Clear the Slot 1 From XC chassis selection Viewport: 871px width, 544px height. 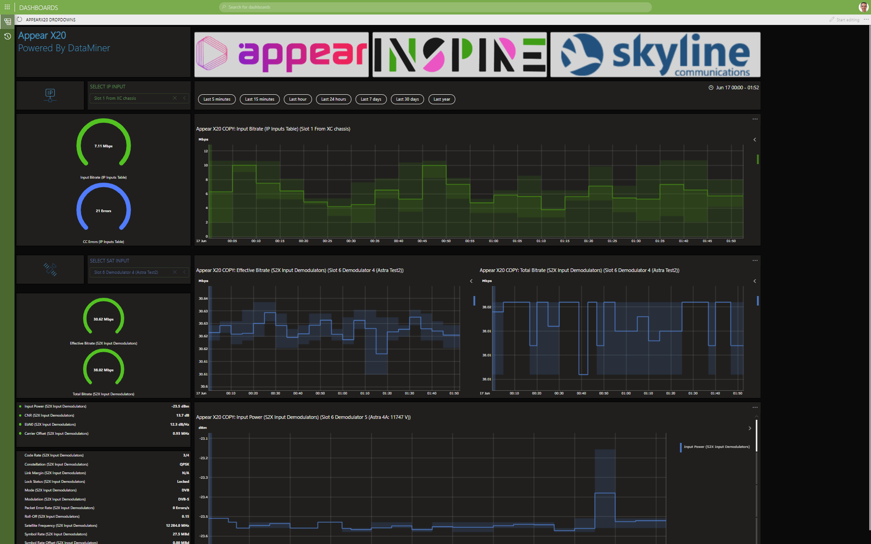tap(175, 98)
